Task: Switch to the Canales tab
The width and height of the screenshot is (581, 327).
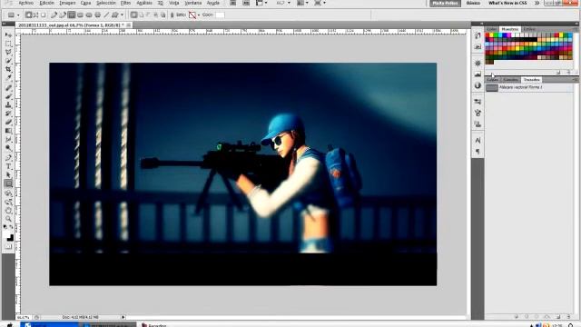Action: tap(510, 80)
